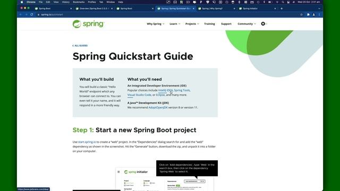Open the Help menu

tap(121, 2)
